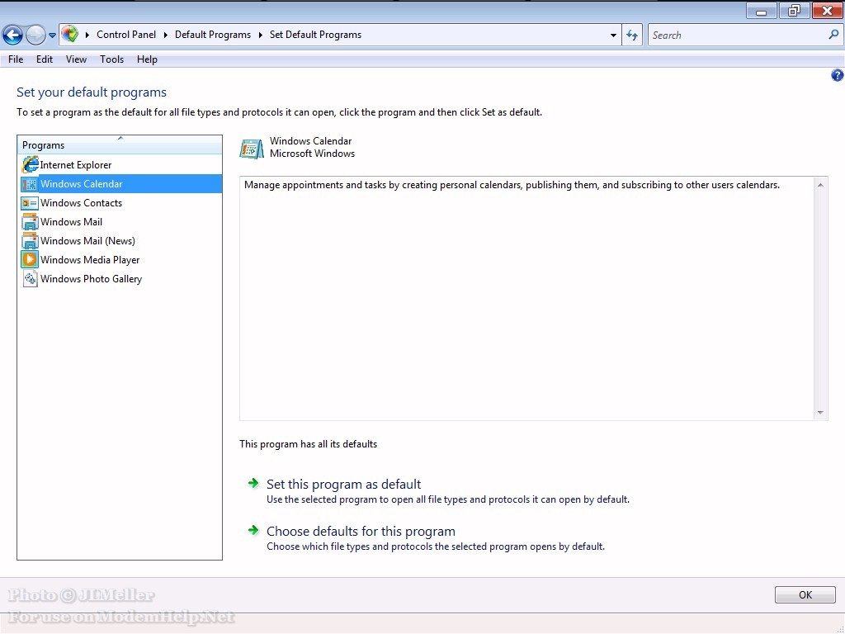
Task: Click the Forward navigation arrow
Action: (x=35, y=35)
